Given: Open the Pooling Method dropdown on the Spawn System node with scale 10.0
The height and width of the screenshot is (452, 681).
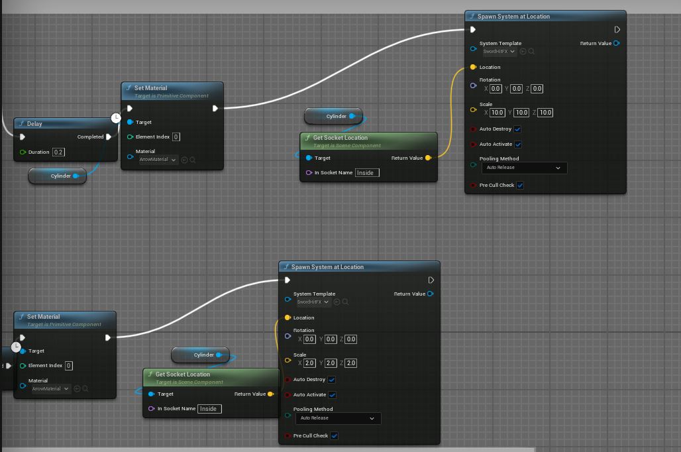Looking at the screenshot, I should [x=523, y=168].
